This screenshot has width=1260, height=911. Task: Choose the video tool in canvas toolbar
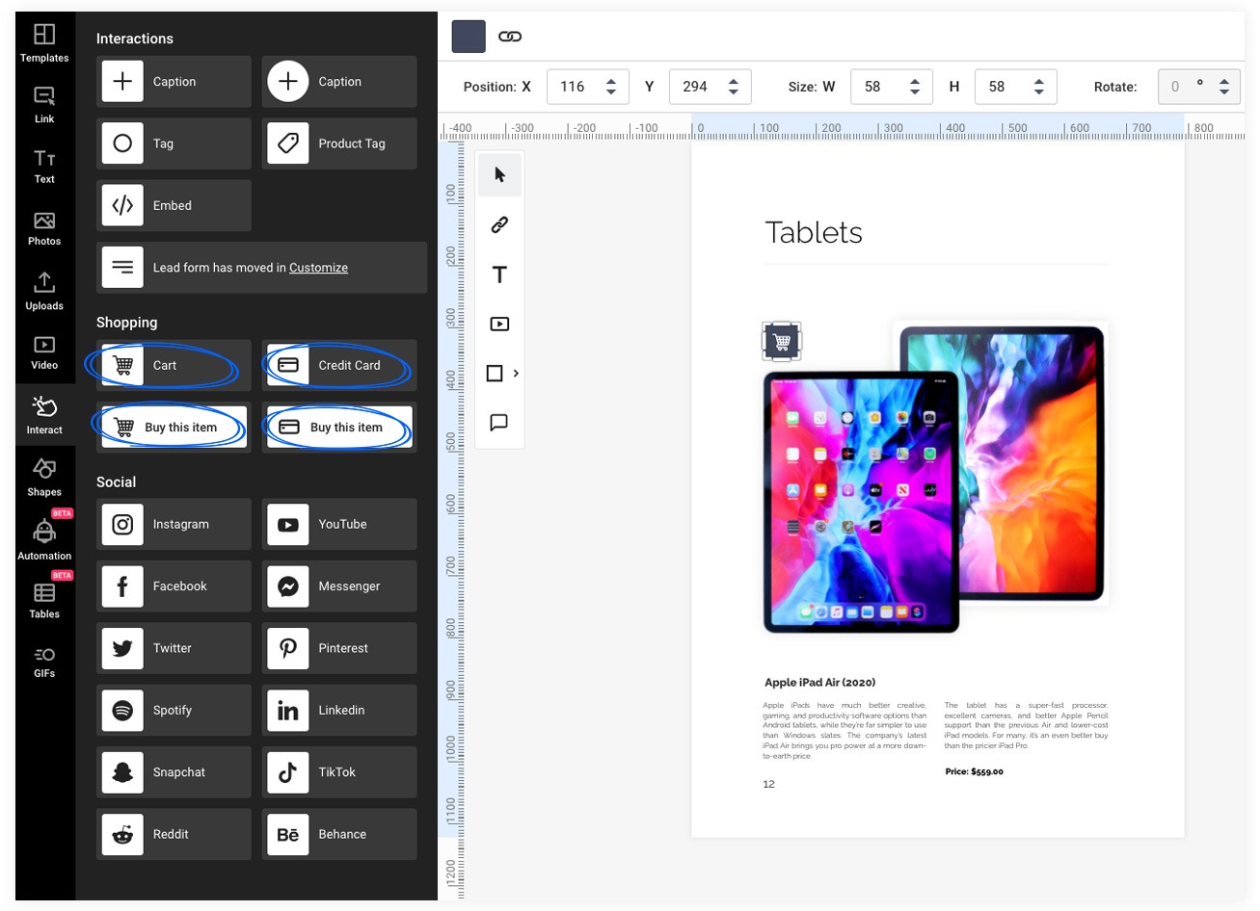pyautogui.click(x=499, y=324)
